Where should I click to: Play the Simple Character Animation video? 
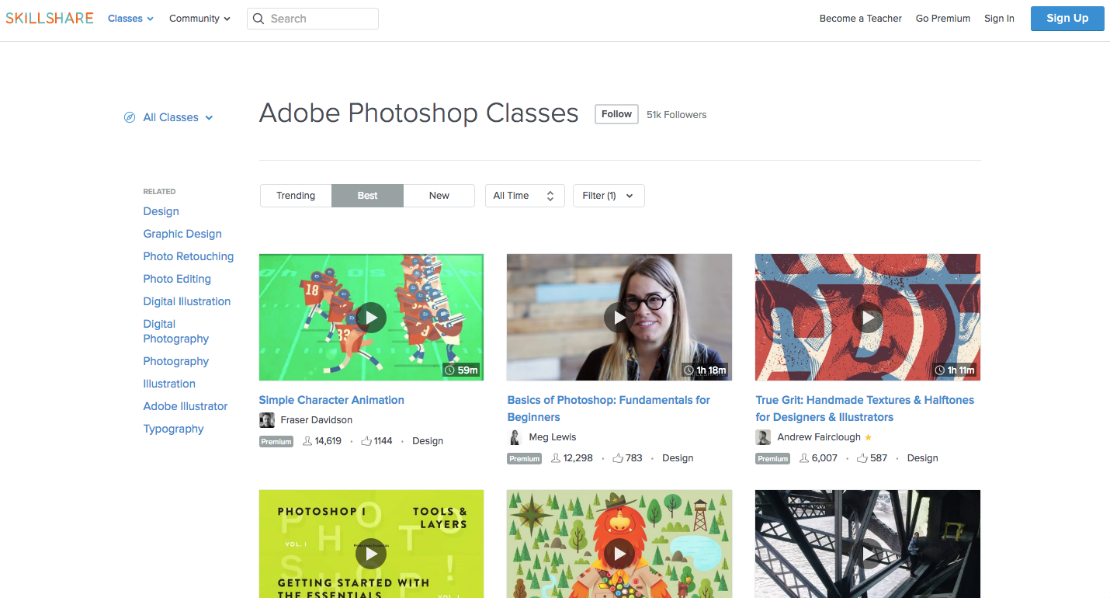[371, 317]
